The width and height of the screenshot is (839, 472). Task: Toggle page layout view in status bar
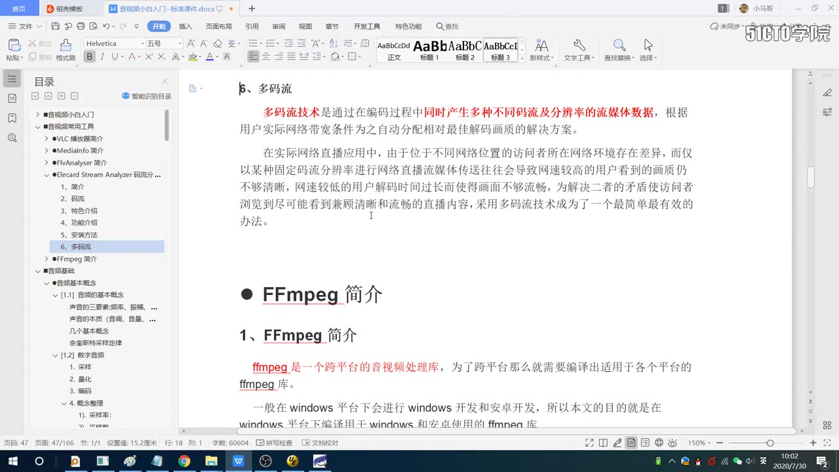[631, 443]
